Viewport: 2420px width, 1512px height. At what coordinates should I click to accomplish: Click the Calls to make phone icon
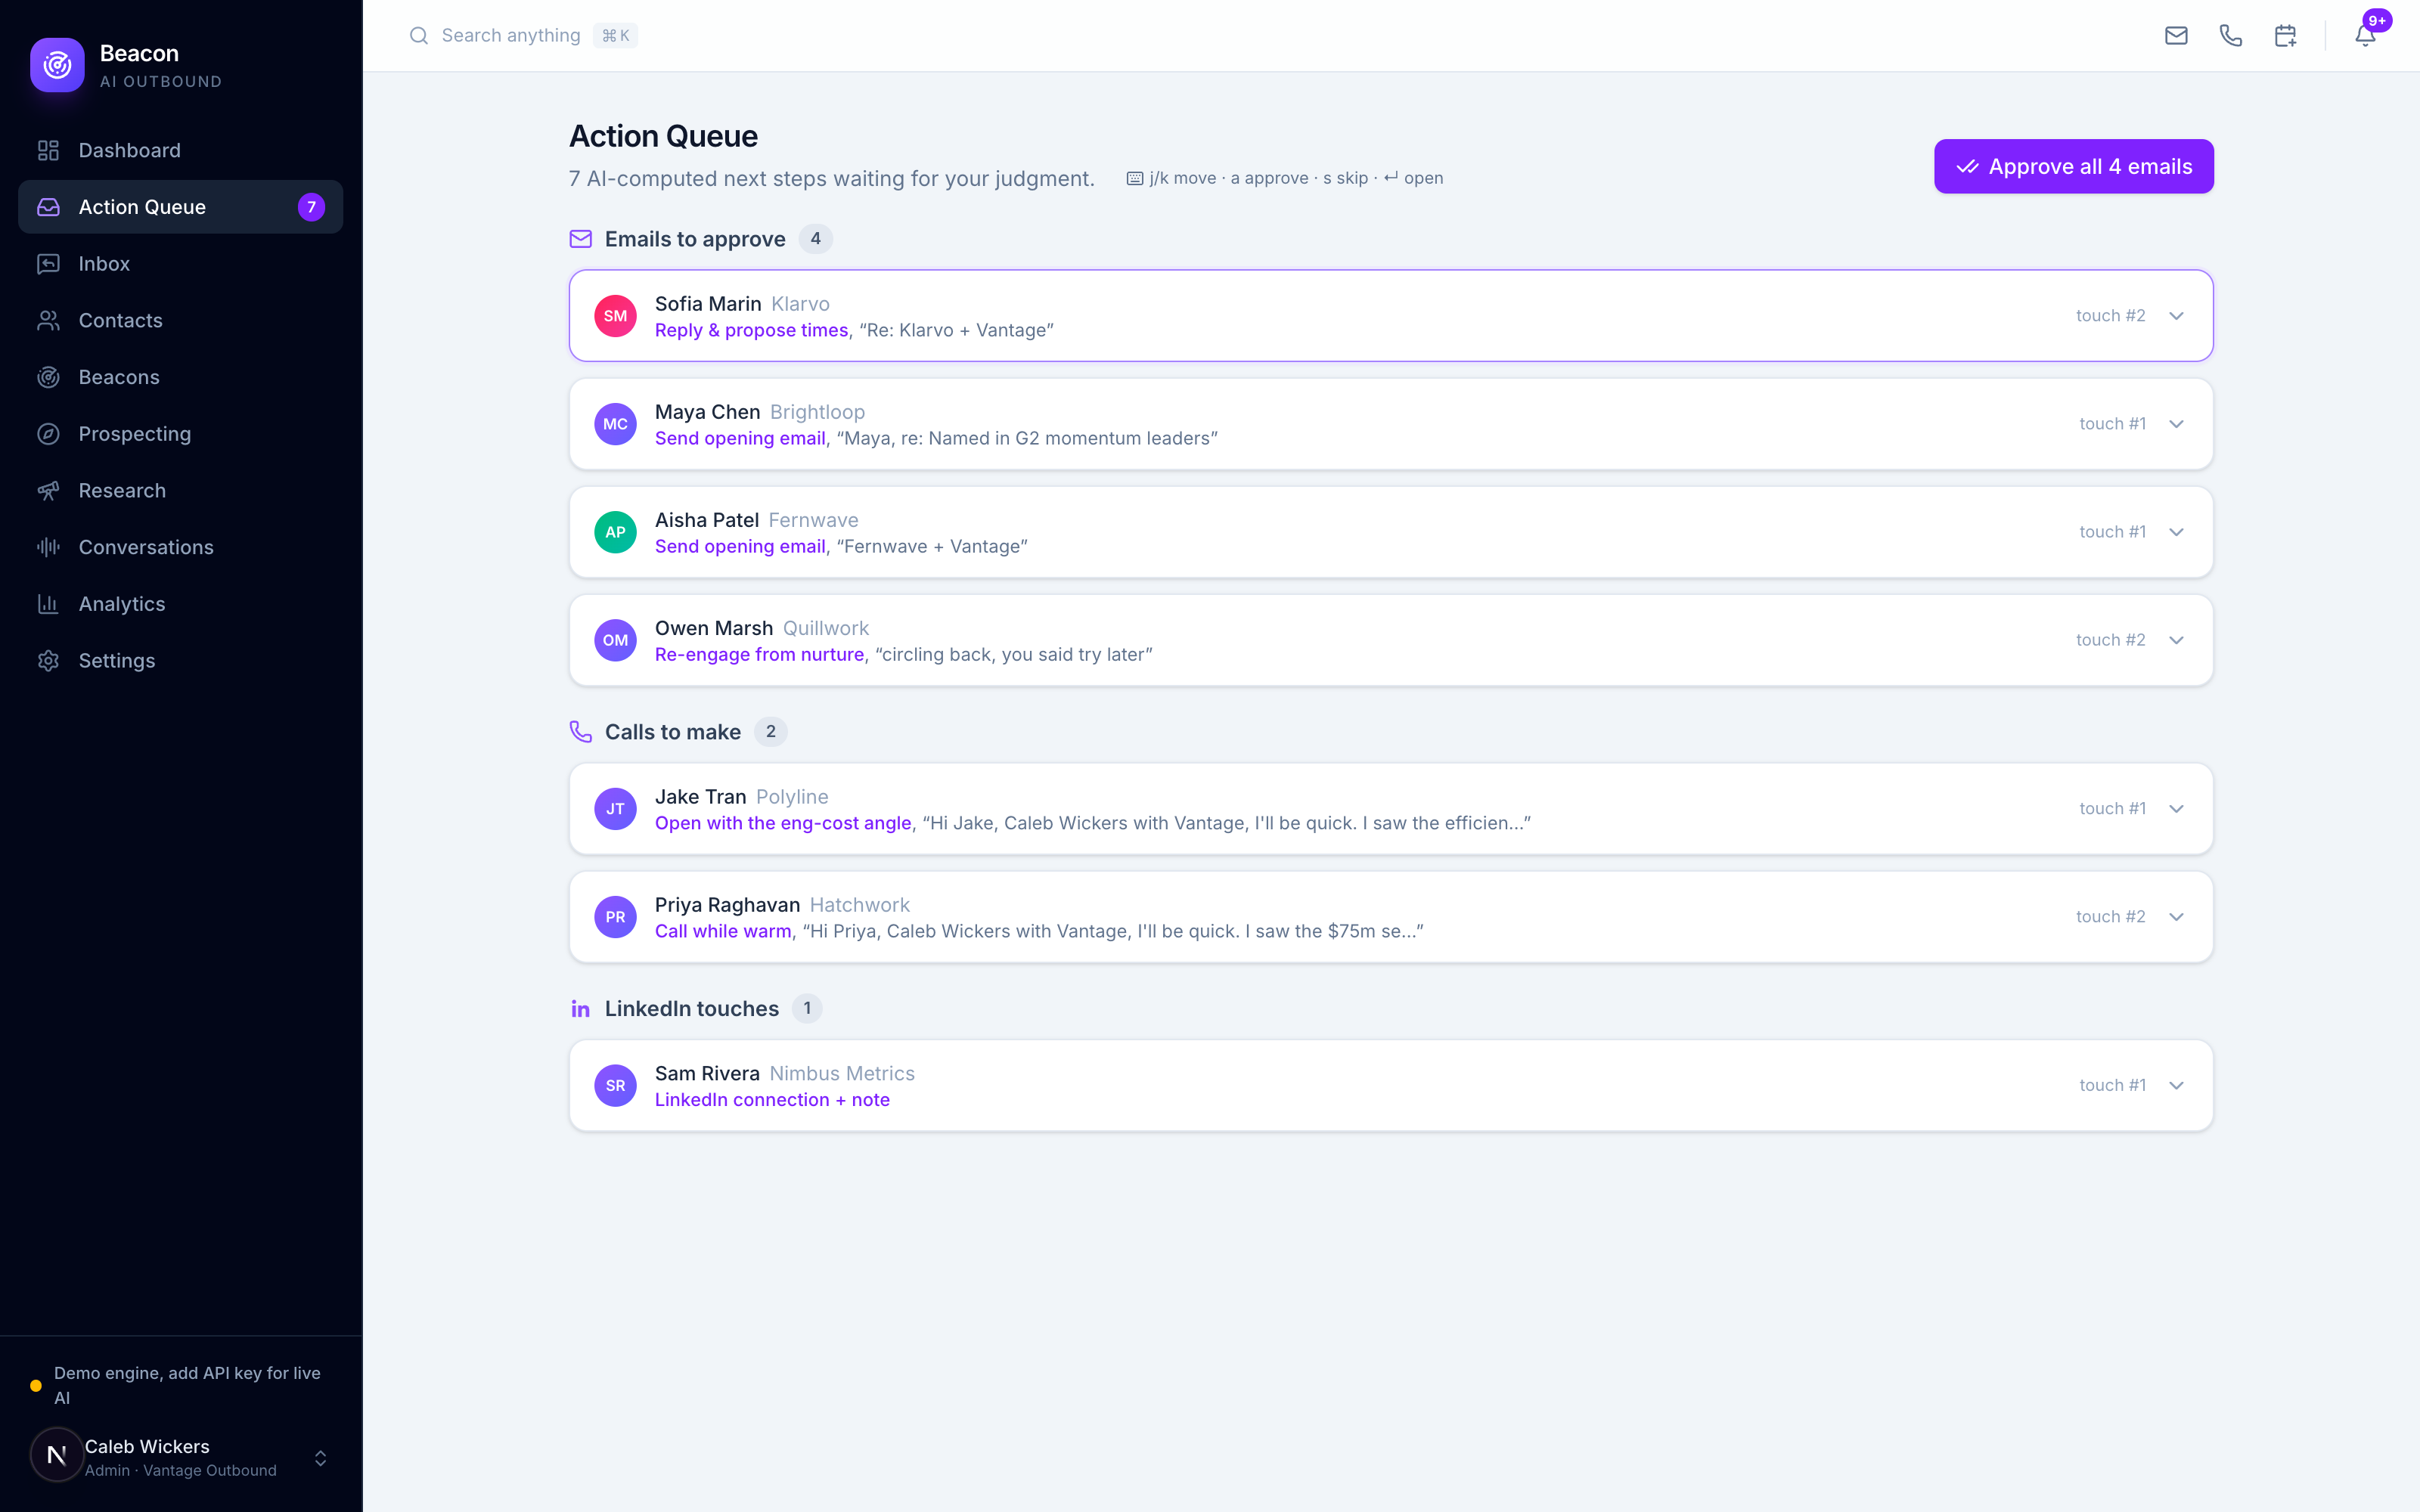tap(580, 732)
